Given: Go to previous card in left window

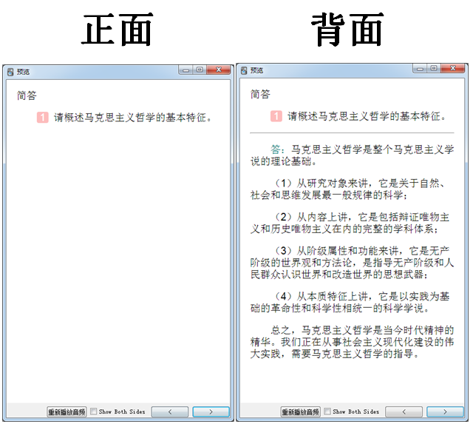Looking at the screenshot, I should (170, 411).
